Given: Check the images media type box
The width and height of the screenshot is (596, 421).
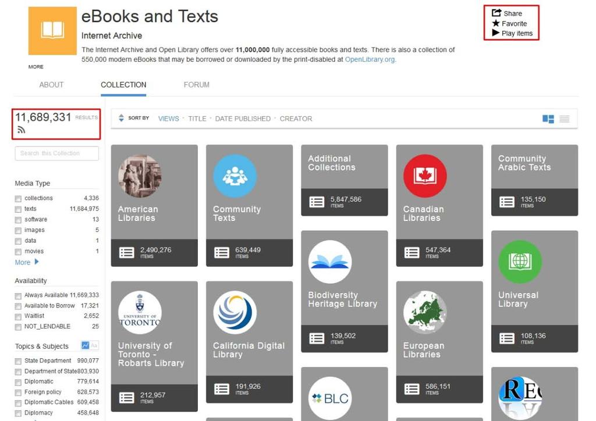Looking at the screenshot, I should pos(18,230).
